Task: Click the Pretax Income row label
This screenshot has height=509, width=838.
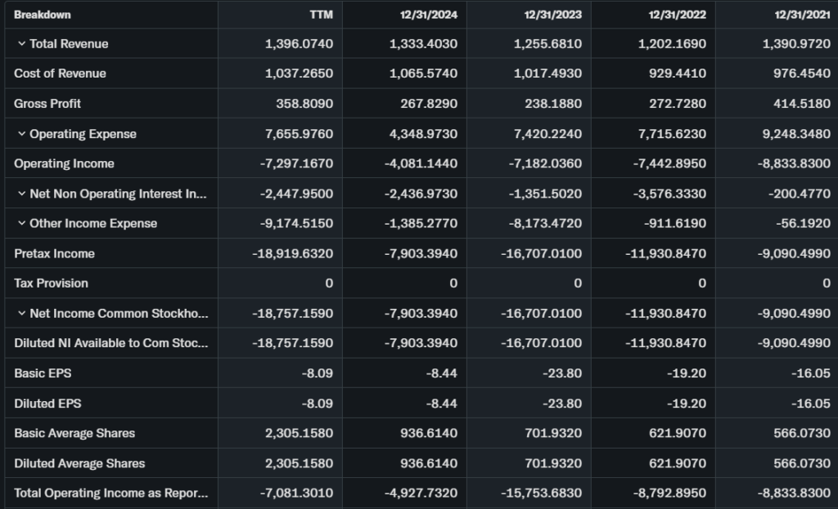Action: (x=54, y=253)
